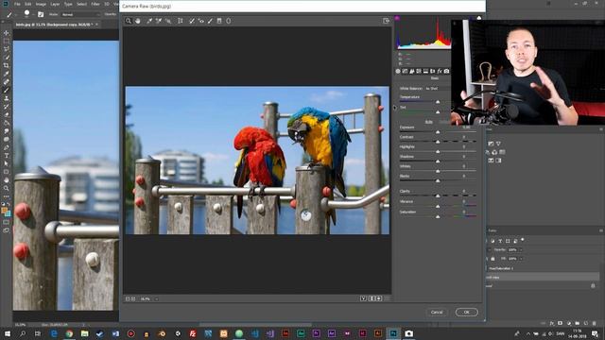Open Layers panel Opacity dropdown

[x=521, y=249]
